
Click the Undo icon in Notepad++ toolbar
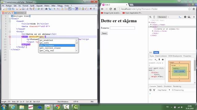pos(38,9)
